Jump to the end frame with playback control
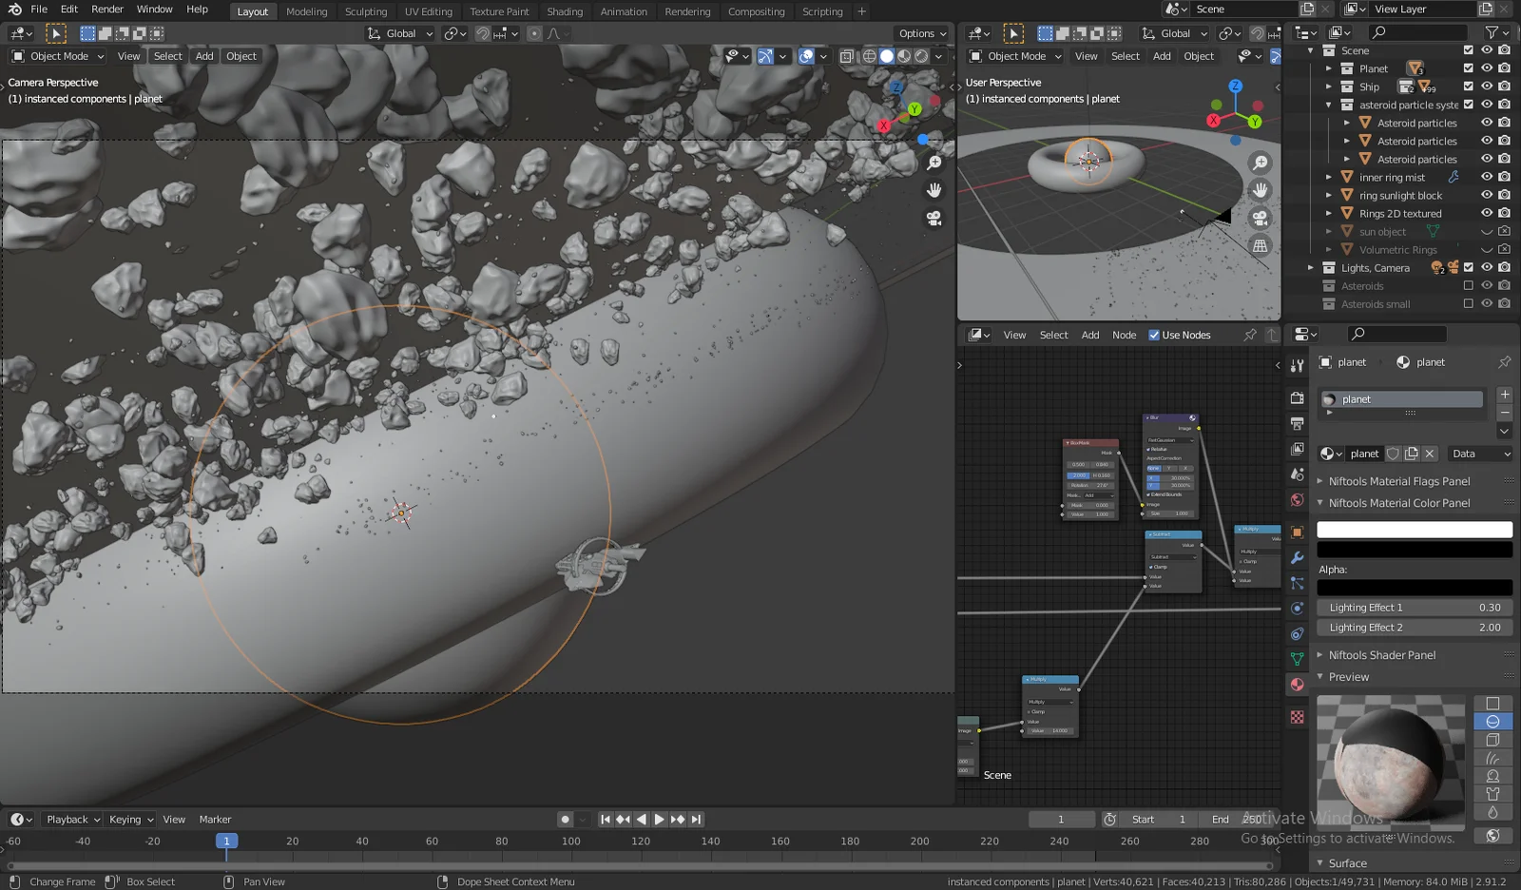The width and height of the screenshot is (1521, 890). 696,819
